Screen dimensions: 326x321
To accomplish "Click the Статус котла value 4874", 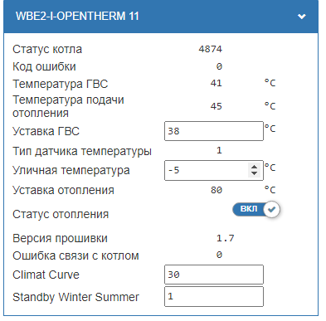I will [210, 49].
